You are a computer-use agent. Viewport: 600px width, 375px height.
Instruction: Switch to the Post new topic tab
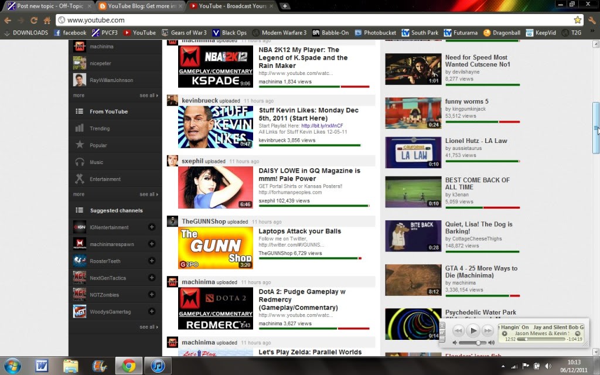50,6
